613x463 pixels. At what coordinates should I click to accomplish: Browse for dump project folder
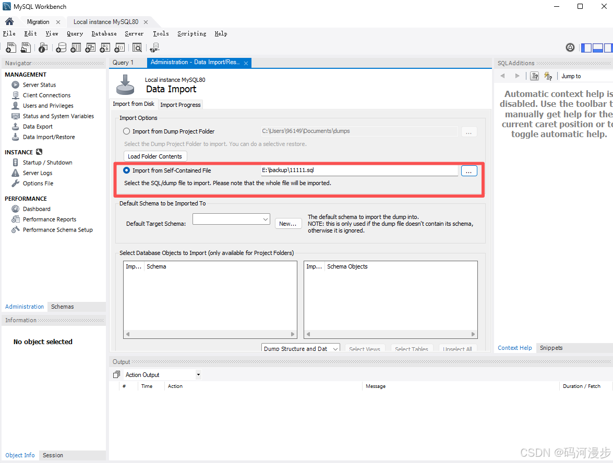[x=468, y=132]
